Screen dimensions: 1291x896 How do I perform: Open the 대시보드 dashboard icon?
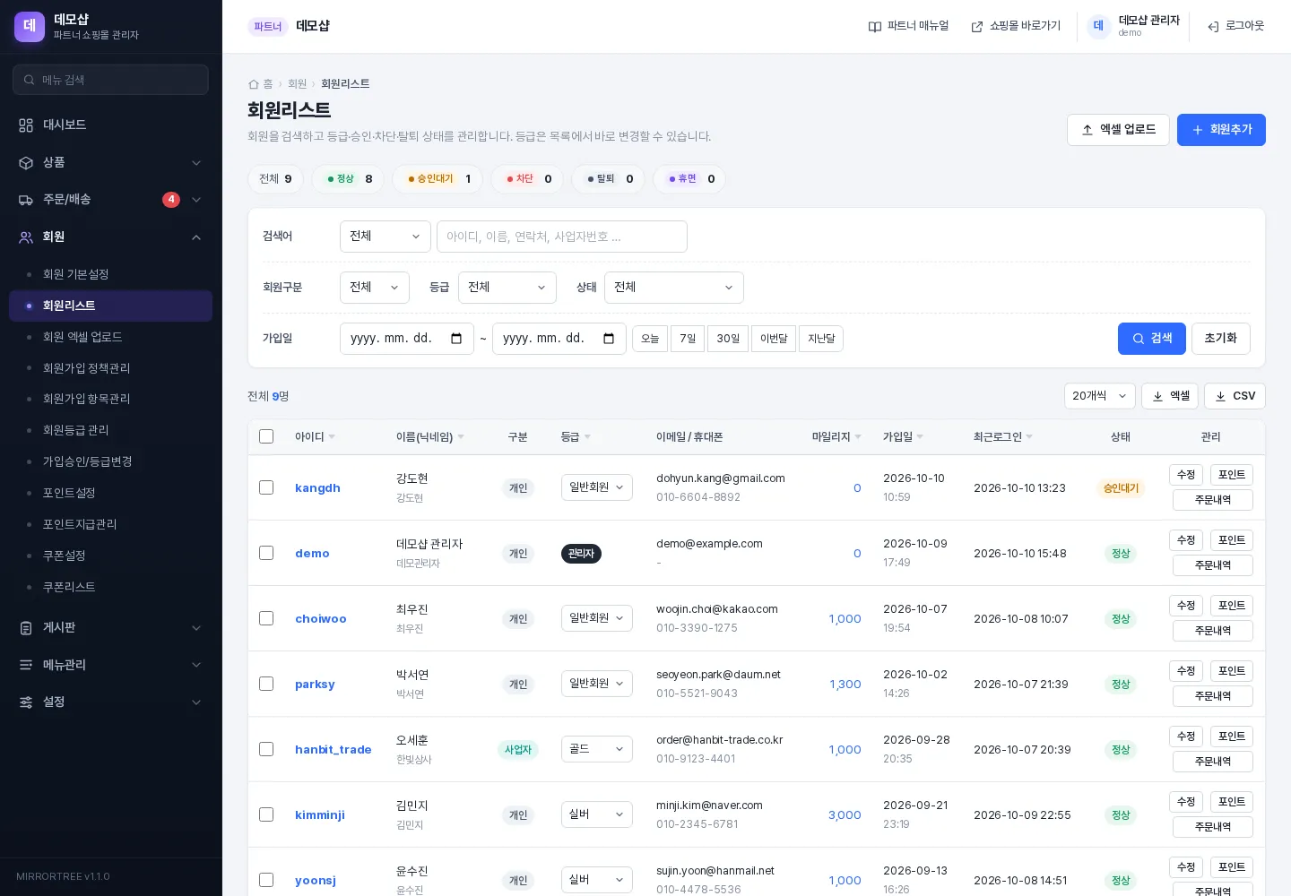coord(26,125)
